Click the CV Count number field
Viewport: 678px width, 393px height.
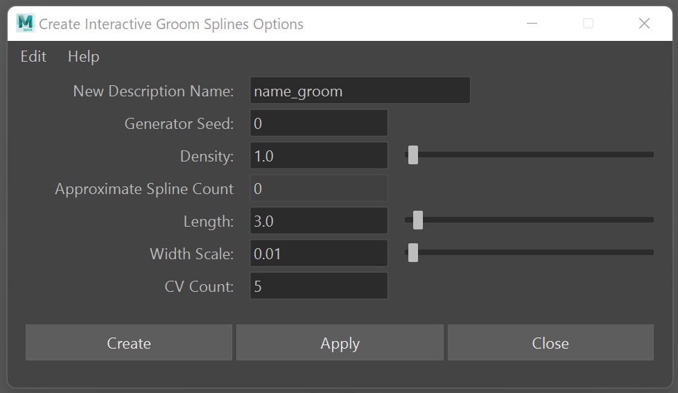click(318, 286)
